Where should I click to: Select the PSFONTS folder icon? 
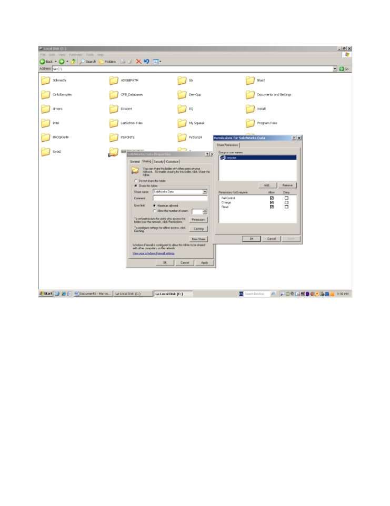click(114, 137)
